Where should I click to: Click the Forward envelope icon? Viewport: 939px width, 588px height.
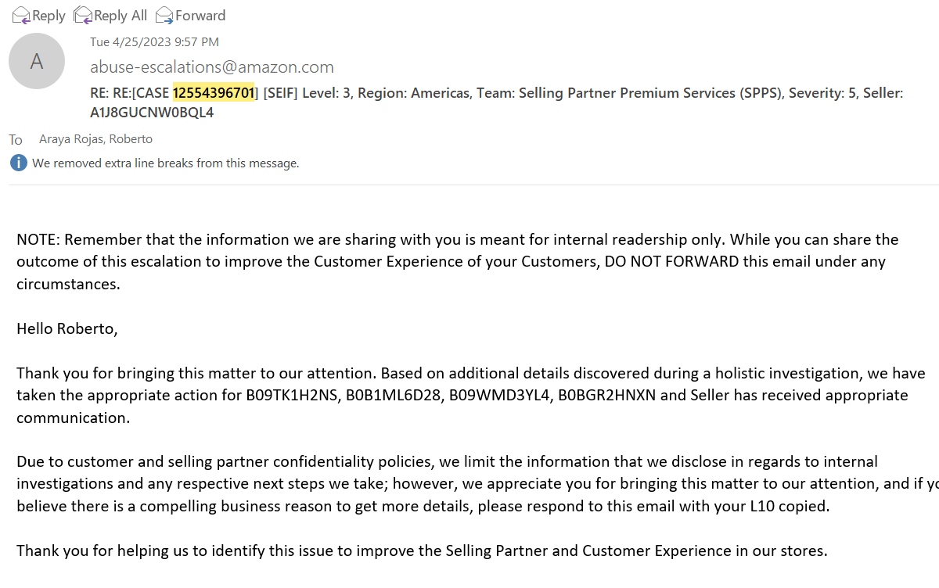164,15
